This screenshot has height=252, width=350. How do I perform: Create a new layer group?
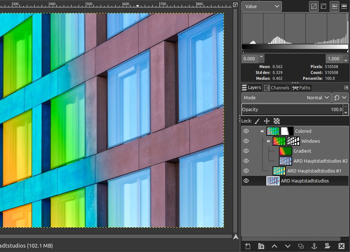click(x=261, y=246)
